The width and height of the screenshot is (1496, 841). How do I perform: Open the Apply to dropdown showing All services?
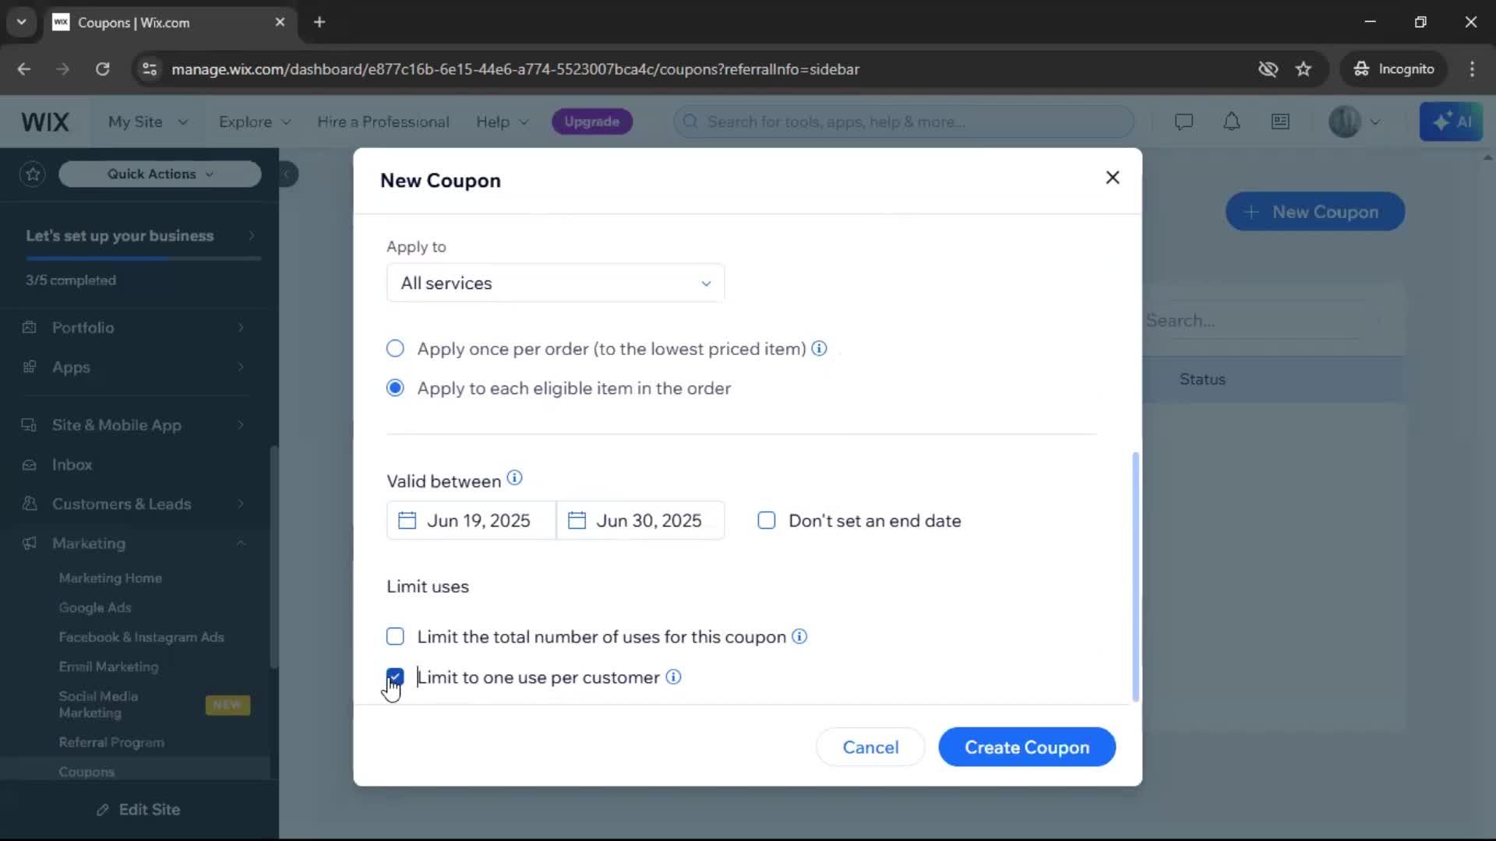[556, 283]
